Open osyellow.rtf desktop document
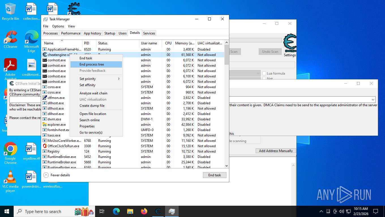 (x=31, y=151)
